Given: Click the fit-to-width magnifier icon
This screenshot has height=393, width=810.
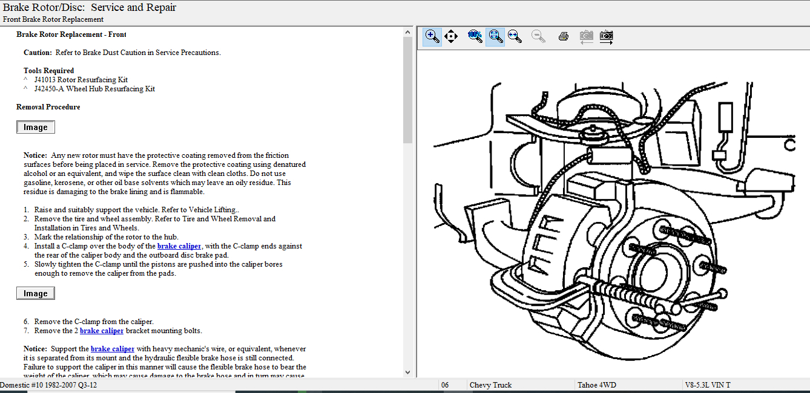Looking at the screenshot, I should tap(515, 36).
